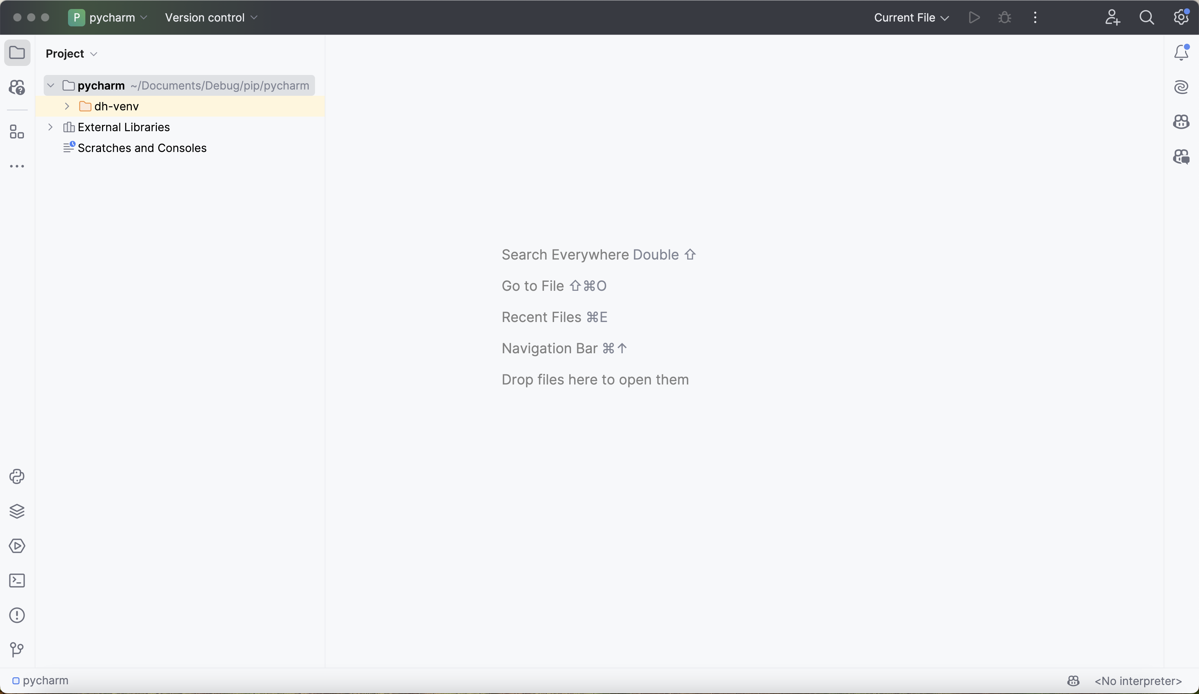Open the Python Console tool window

[17, 476]
